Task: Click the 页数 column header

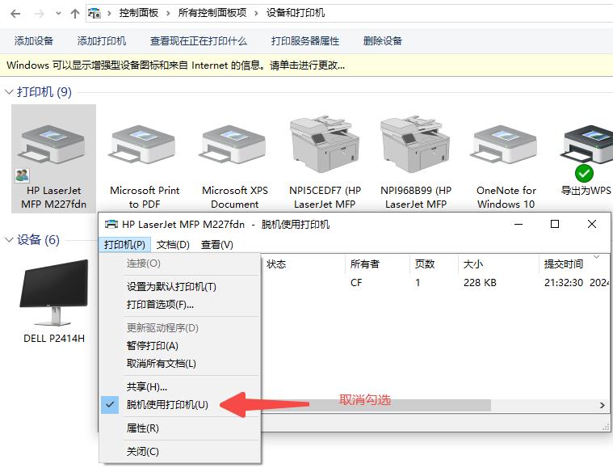Action: click(x=434, y=264)
